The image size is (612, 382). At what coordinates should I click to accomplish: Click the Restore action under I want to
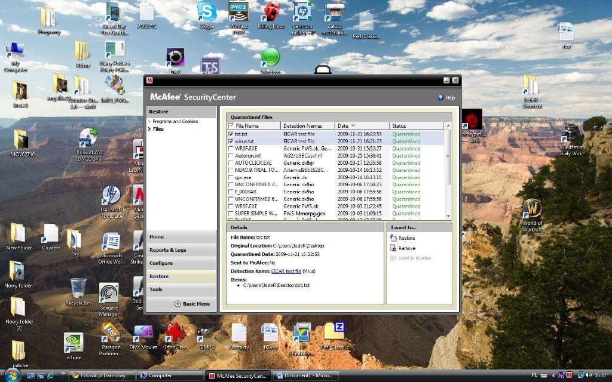pyautogui.click(x=402, y=238)
